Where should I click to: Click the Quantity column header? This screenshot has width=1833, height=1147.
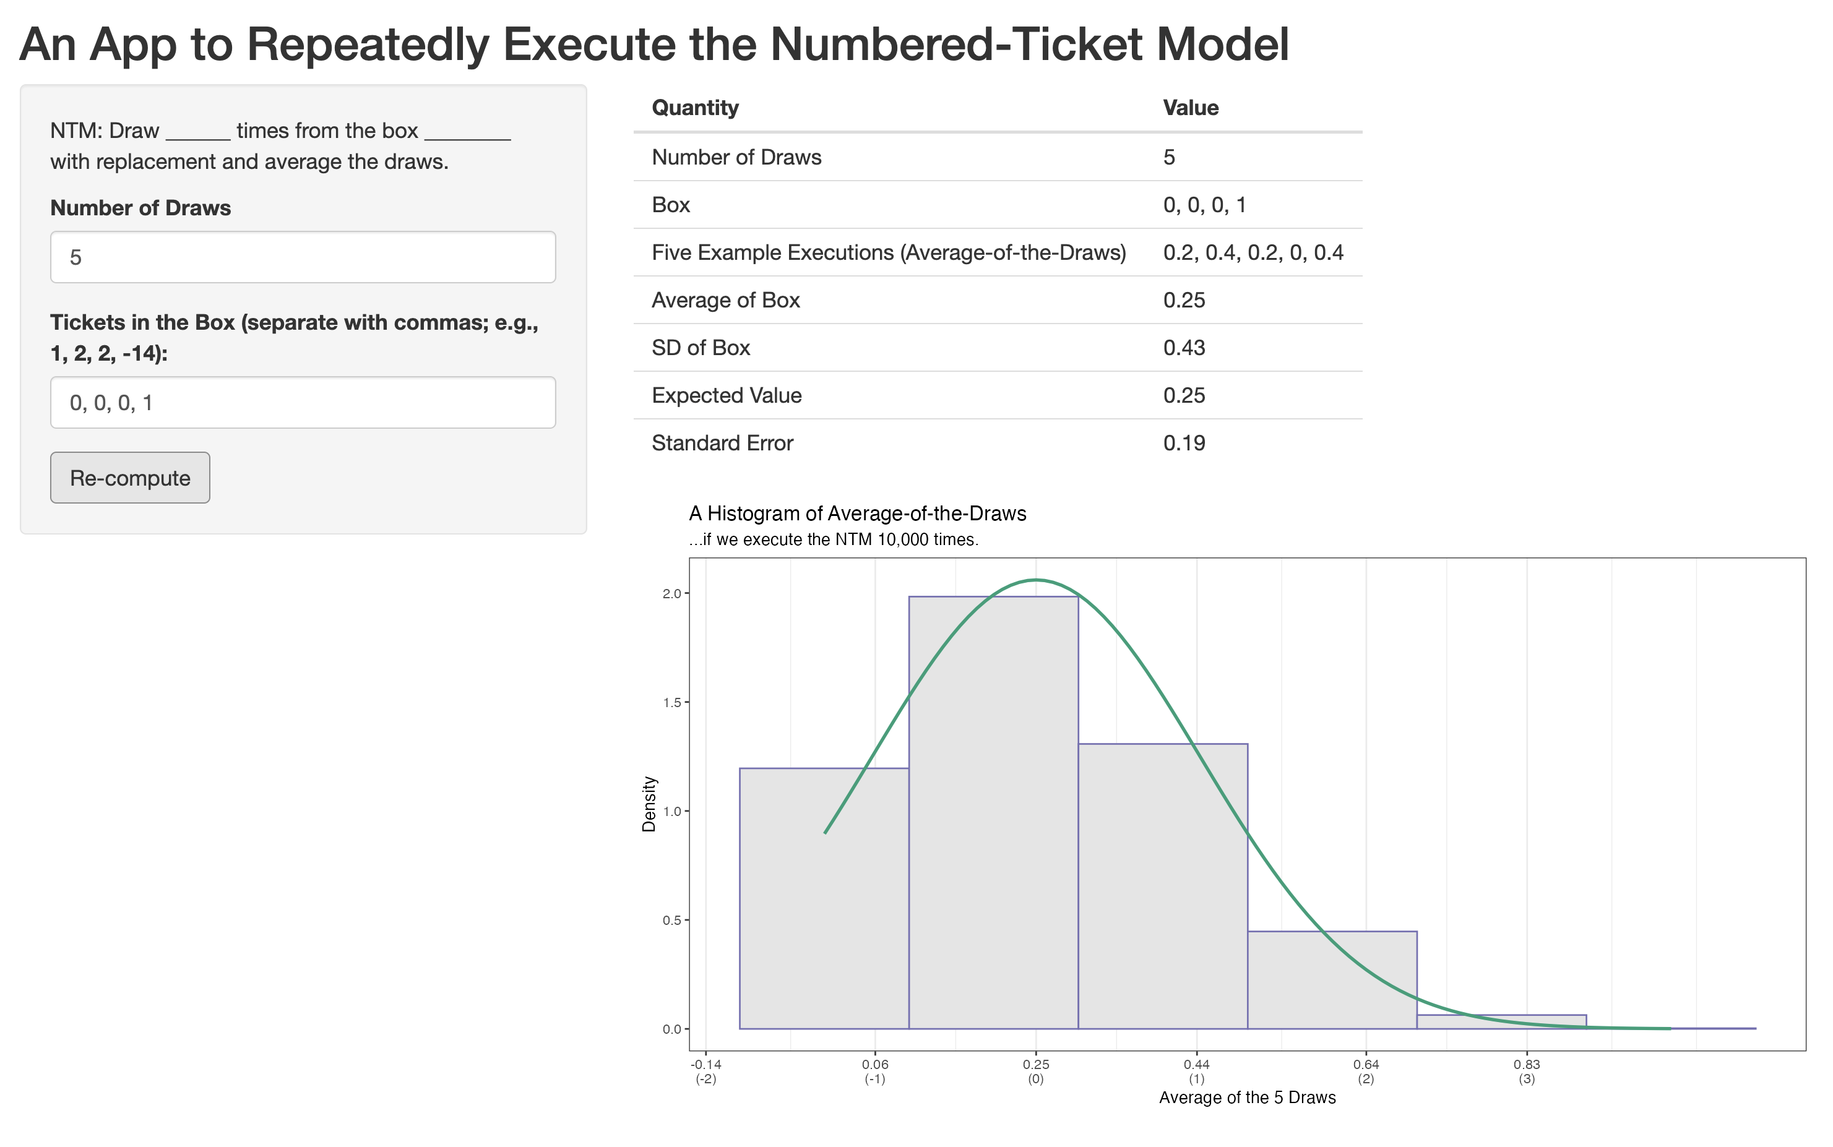pyautogui.click(x=695, y=108)
